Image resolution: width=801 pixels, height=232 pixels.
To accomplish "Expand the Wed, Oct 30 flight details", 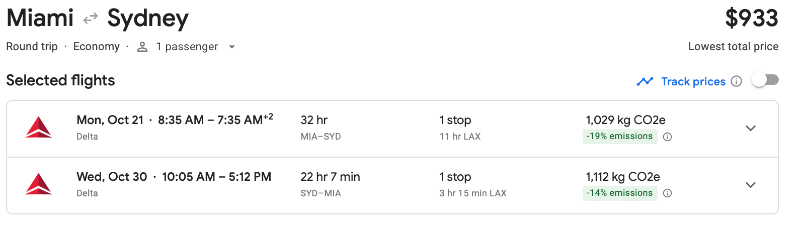I will tap(751, 185).
